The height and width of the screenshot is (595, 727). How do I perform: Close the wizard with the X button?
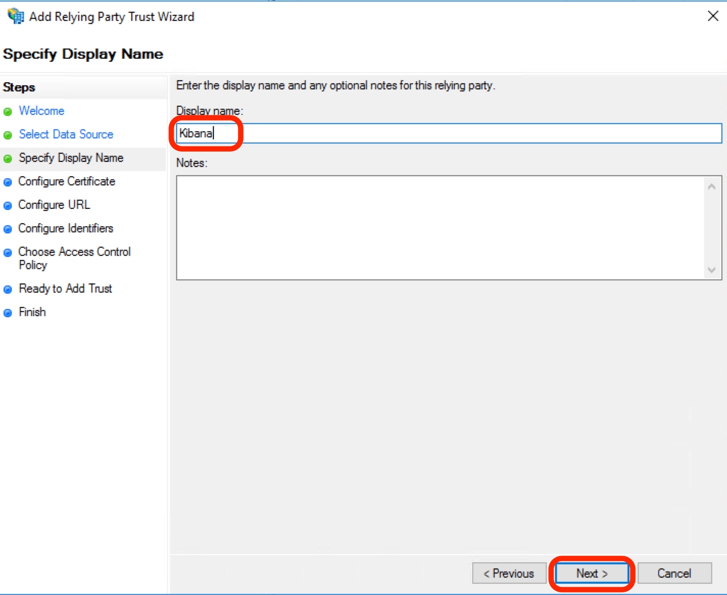coord(713,16)
